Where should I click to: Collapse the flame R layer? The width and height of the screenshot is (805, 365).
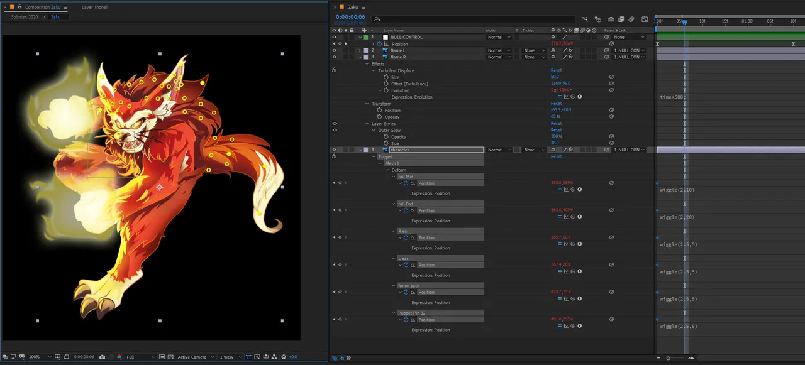(360, 57)
